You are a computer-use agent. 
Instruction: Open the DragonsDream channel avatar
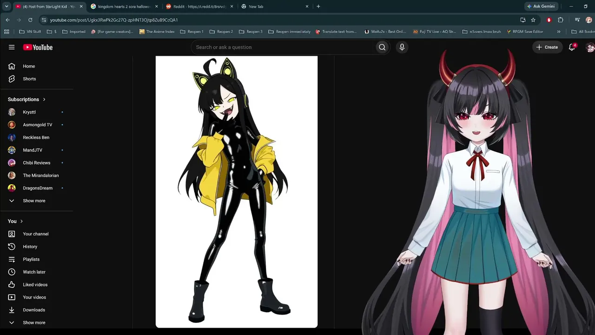(12, 188)
